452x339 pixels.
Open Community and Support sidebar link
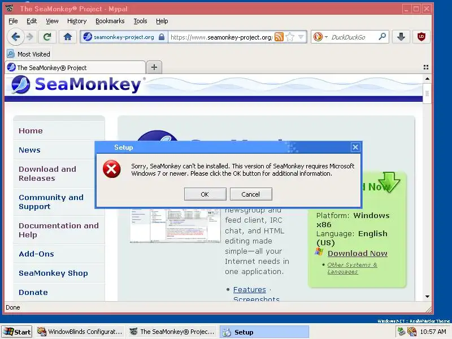[x=51, y=202]
